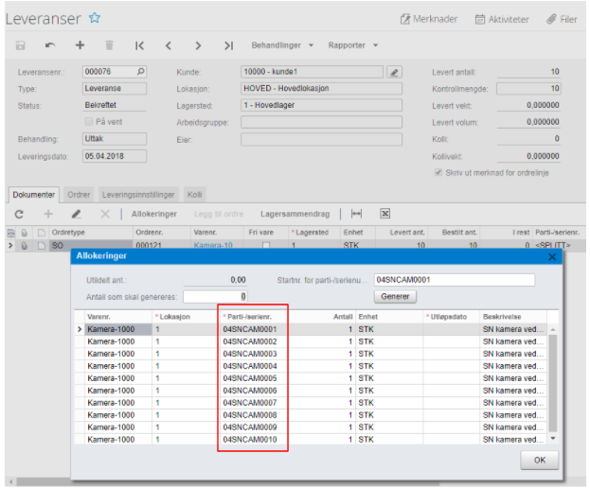Click the Levert ant. column header
Screen dimensions: 590x488
(402, 233)
